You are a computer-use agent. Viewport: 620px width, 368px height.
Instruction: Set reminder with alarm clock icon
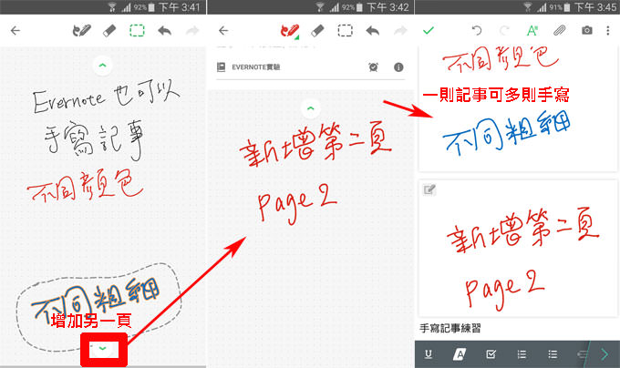click(x=373, y=67)
